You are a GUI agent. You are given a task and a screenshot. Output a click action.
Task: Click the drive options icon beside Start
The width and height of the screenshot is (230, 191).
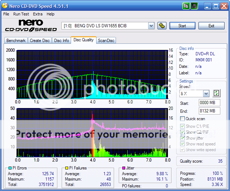pyautogui.click(x=162, y=25)
